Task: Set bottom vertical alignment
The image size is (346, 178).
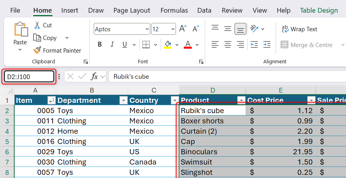Action: coord(240,29)
